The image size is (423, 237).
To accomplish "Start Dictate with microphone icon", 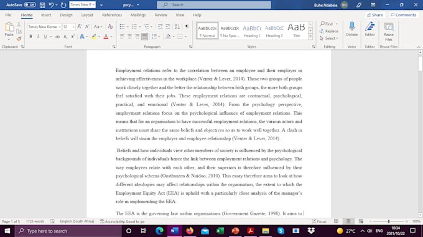I will [352, 29].
